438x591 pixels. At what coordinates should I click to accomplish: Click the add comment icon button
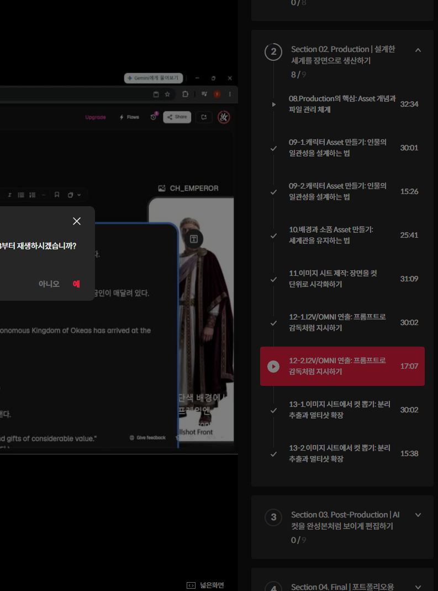(x=204, y=117)
